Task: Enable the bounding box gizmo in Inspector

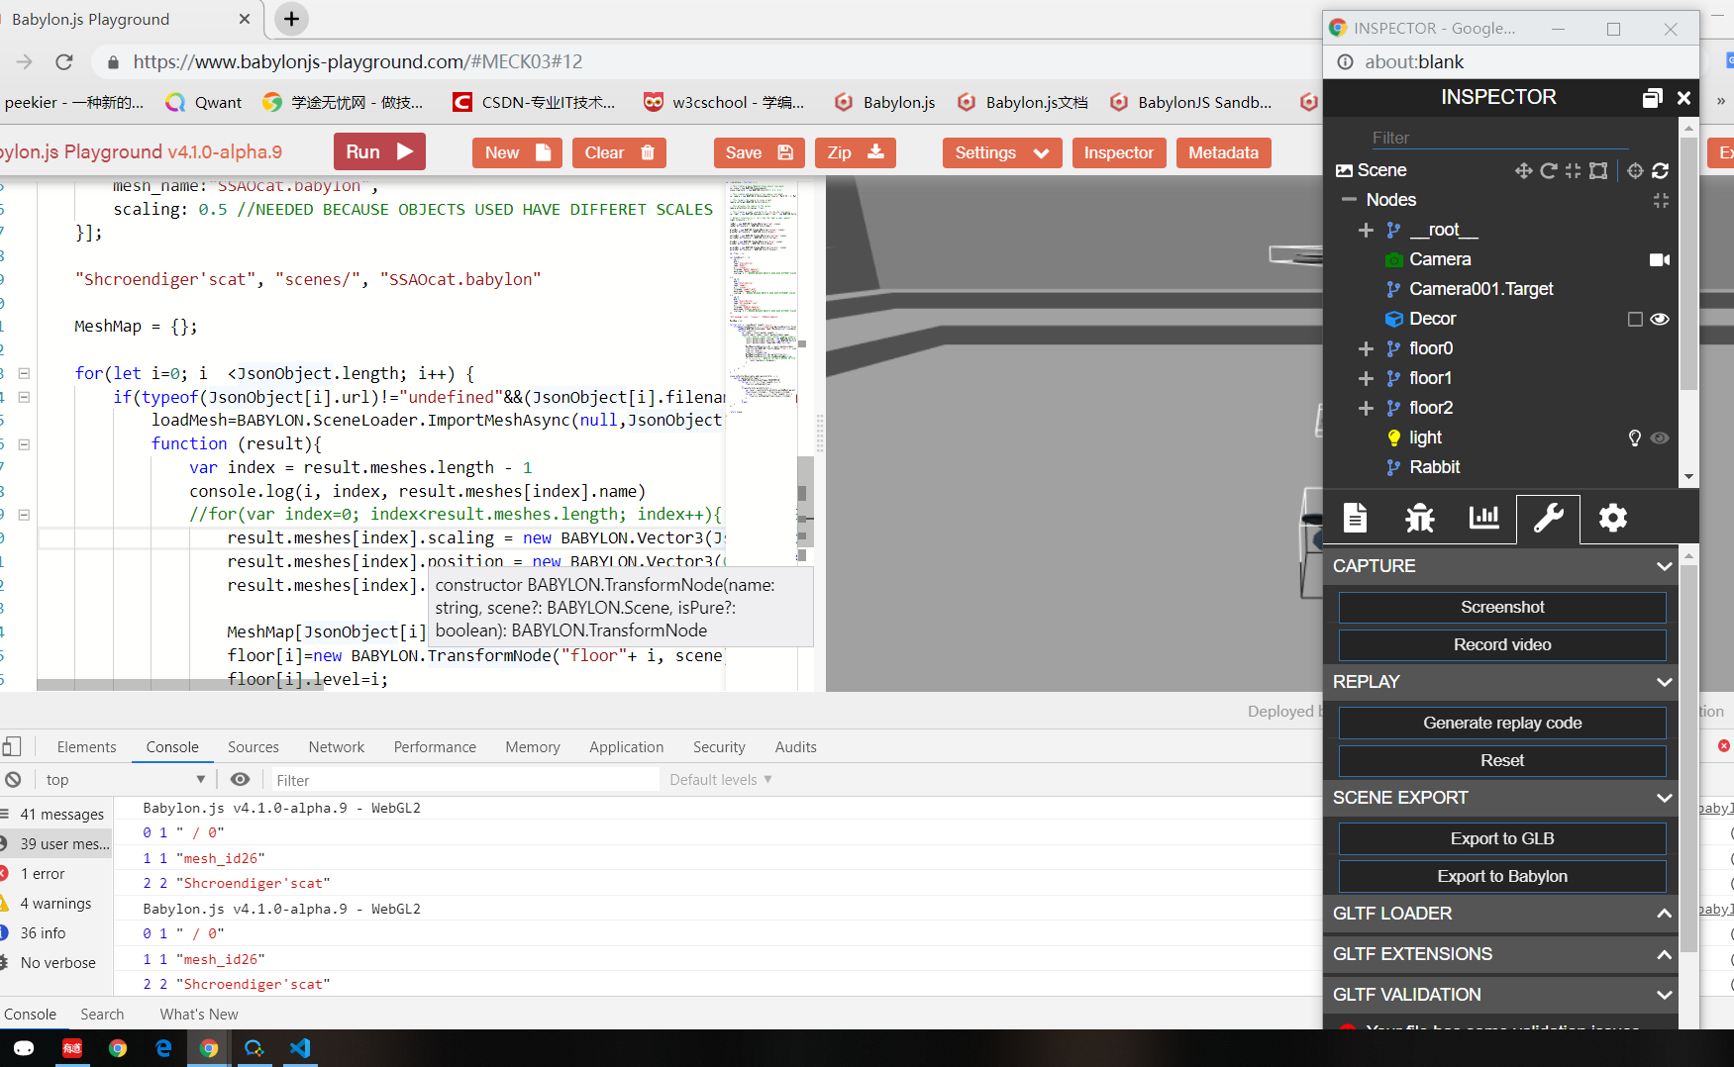Action: coord(1598,170)
